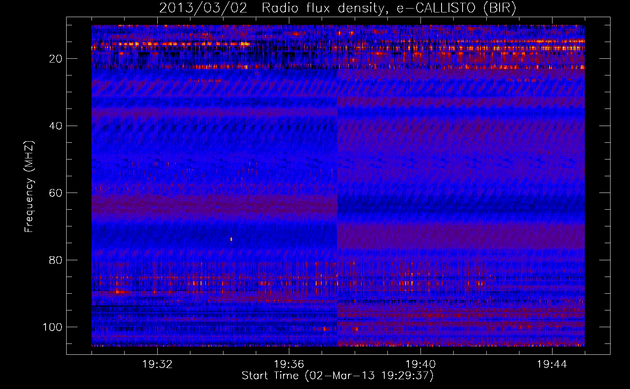Click the plot title starting with 2013/03/02
This screenshot has width=630, height=389.
pos(337,8)
